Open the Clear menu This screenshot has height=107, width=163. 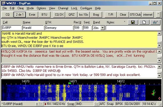20,8
